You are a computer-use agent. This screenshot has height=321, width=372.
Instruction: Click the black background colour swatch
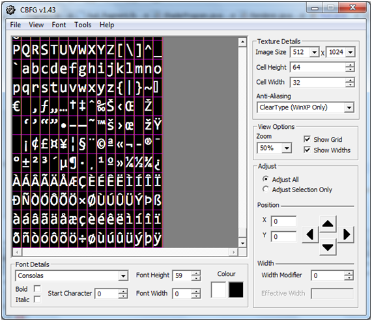point(236,290)
